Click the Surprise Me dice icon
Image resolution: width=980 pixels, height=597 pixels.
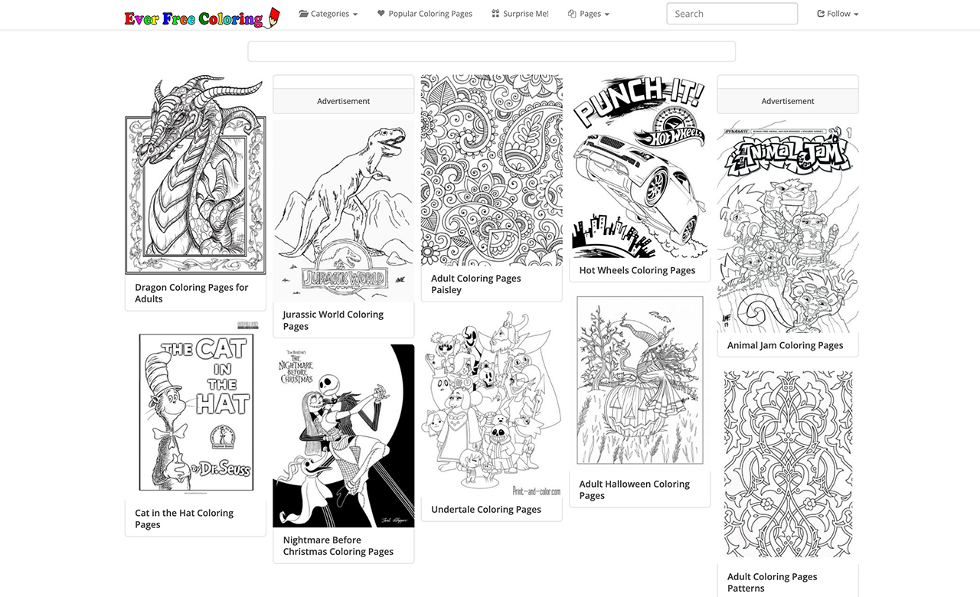click(495, 14)
